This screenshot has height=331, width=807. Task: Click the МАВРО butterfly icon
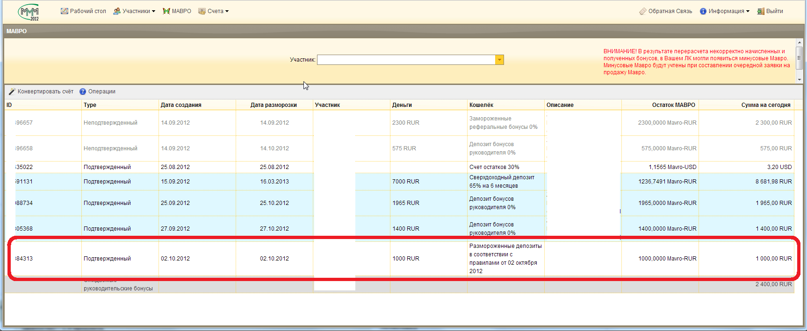(x=166, y=11)
